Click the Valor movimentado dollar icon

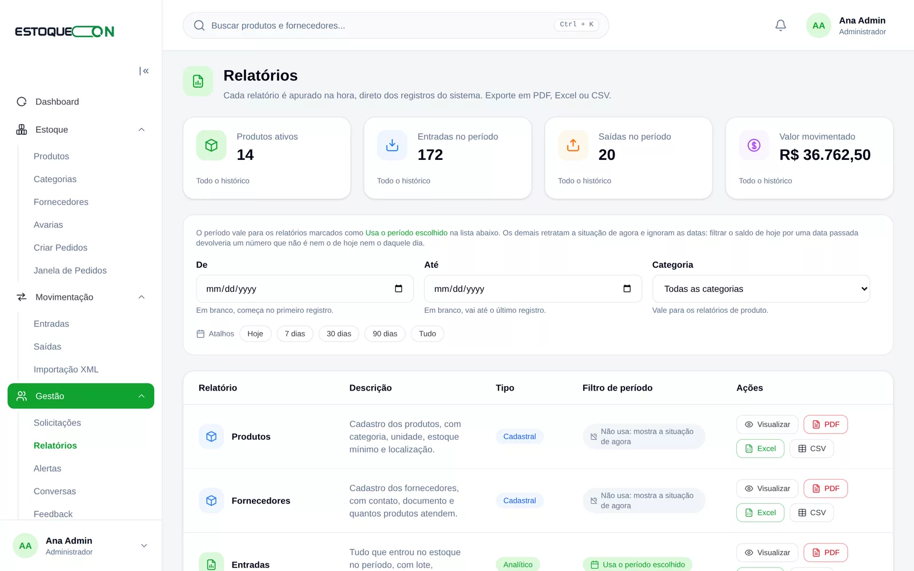(x=754, y=145)
